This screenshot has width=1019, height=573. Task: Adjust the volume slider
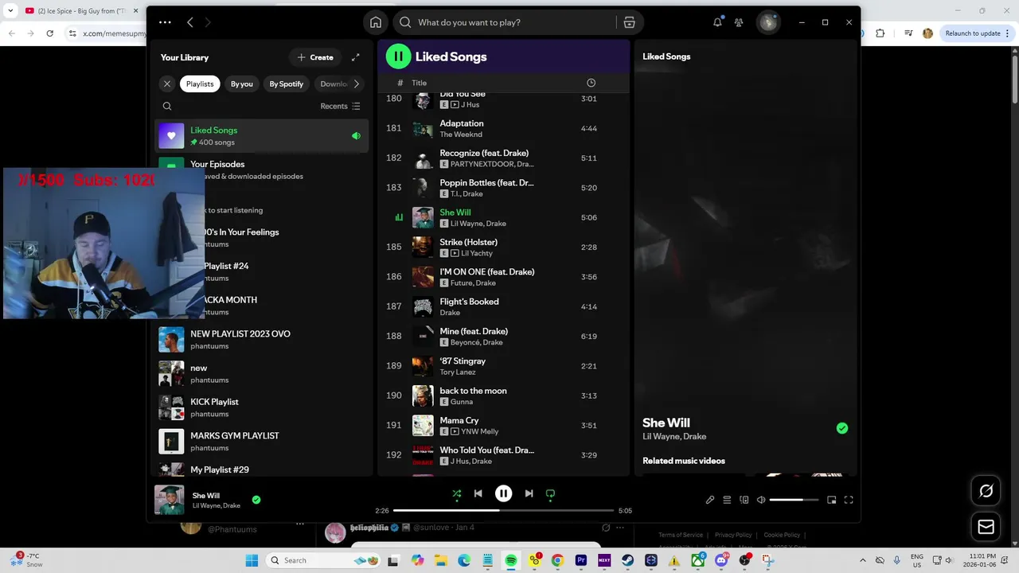point(794,500)
